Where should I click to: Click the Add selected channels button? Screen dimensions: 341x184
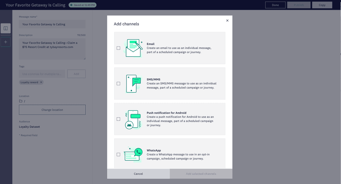[201, 174]
